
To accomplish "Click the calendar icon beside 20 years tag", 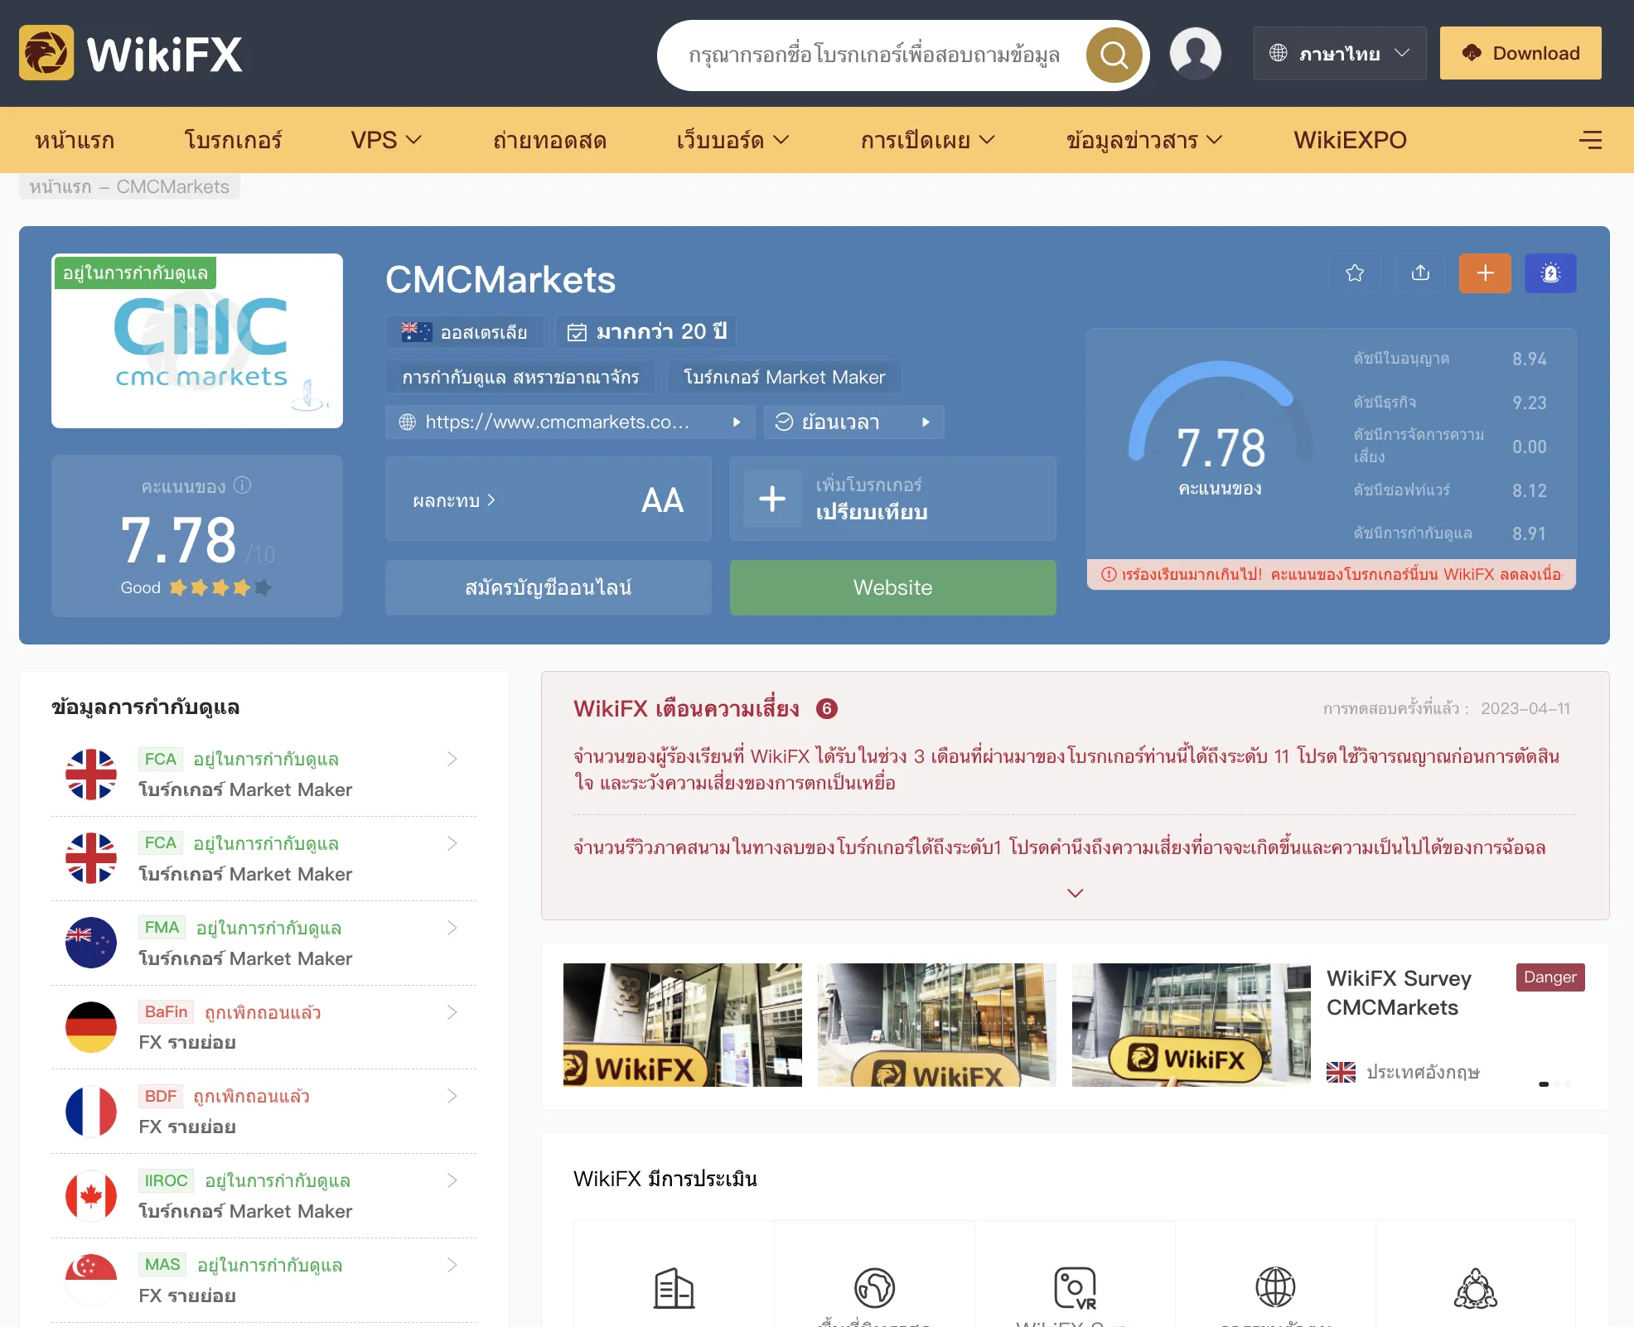I will pyautogui.click(x=576, y=332).
